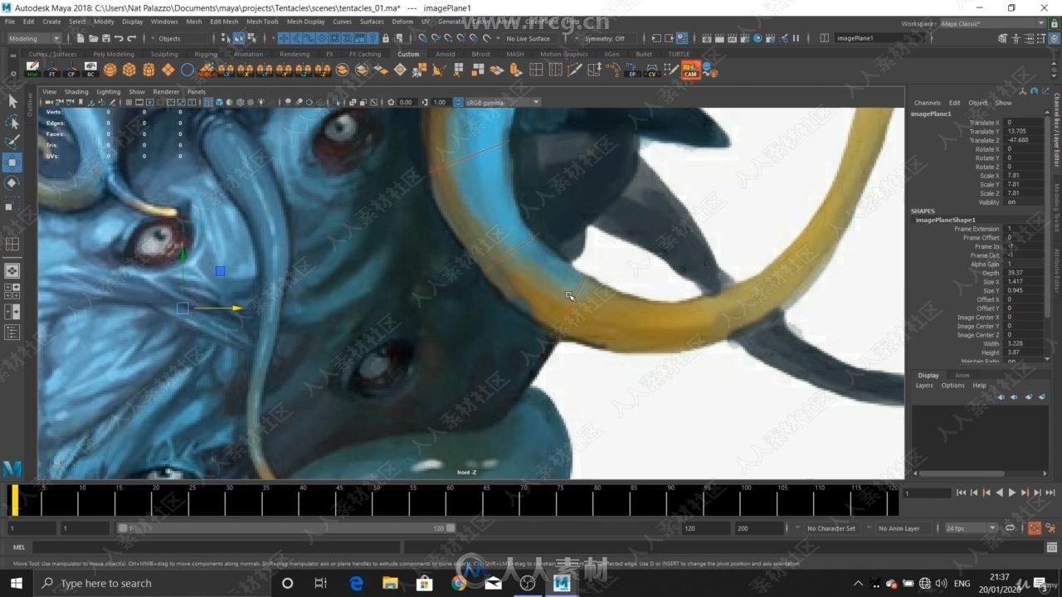Switch to the Sculpting shelf tab
1062x597 pixels.
164,54
